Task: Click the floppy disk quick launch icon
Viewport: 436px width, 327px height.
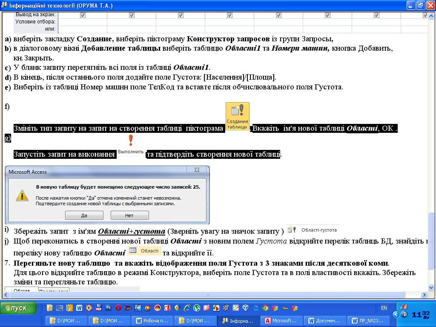Action: pyautogui.click(x=98, y=308)
